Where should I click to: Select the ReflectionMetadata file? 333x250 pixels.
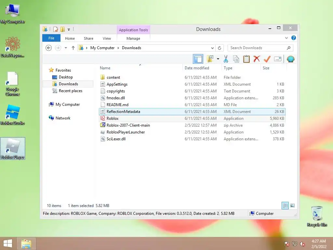pyautogui.click(x=192, y=111)
